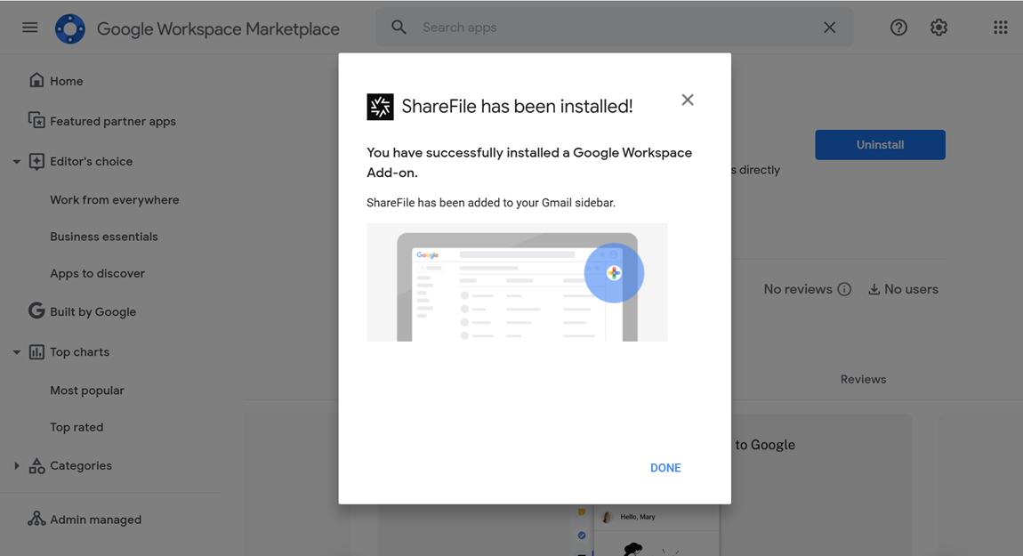Collapse the Top charts section
Viewport: 1023px width, 556px height.
pos(16,352)
